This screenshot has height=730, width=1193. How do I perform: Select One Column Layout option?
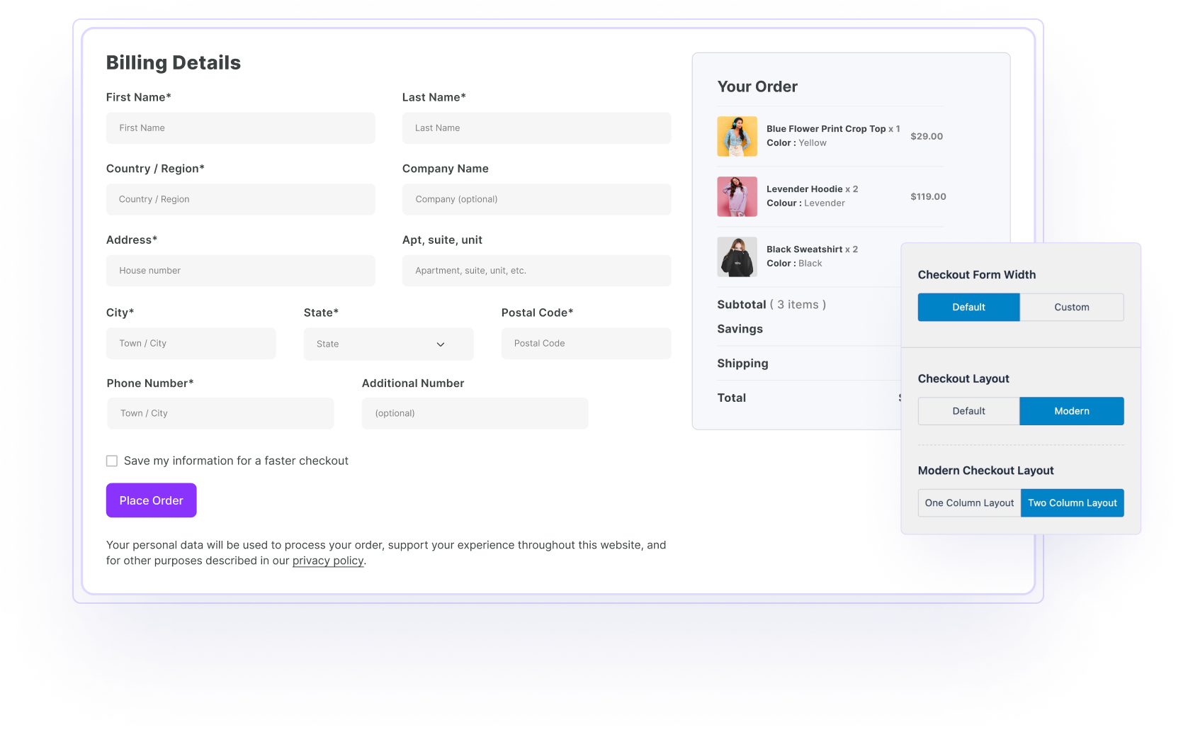(x=969, y=502)
